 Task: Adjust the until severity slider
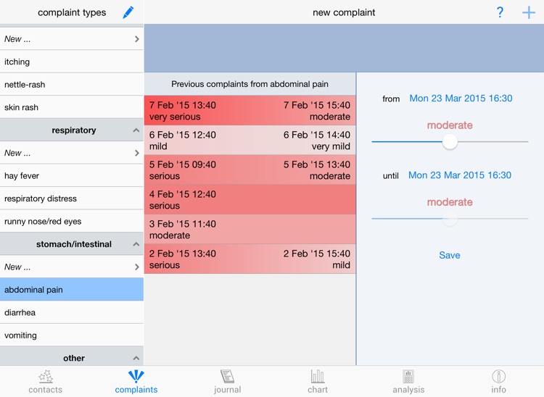pos(450,219)
